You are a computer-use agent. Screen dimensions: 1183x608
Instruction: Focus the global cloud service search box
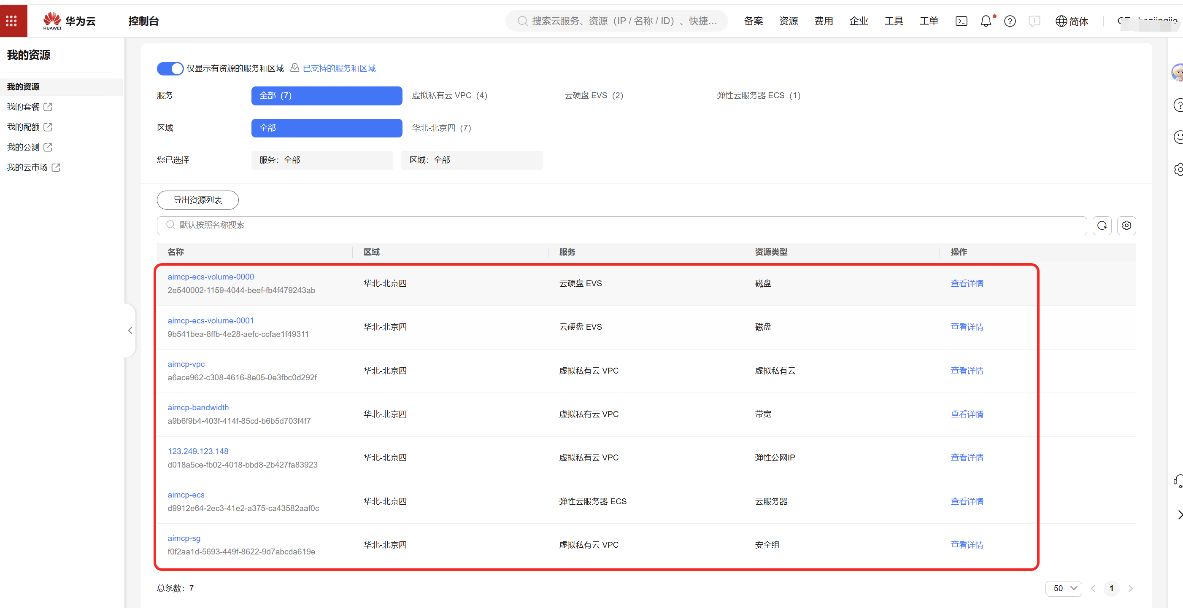pyautogui.click(x=616, y=21)
